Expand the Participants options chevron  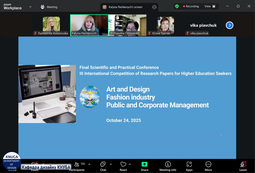pyautogui.click(x=89, y=164)
